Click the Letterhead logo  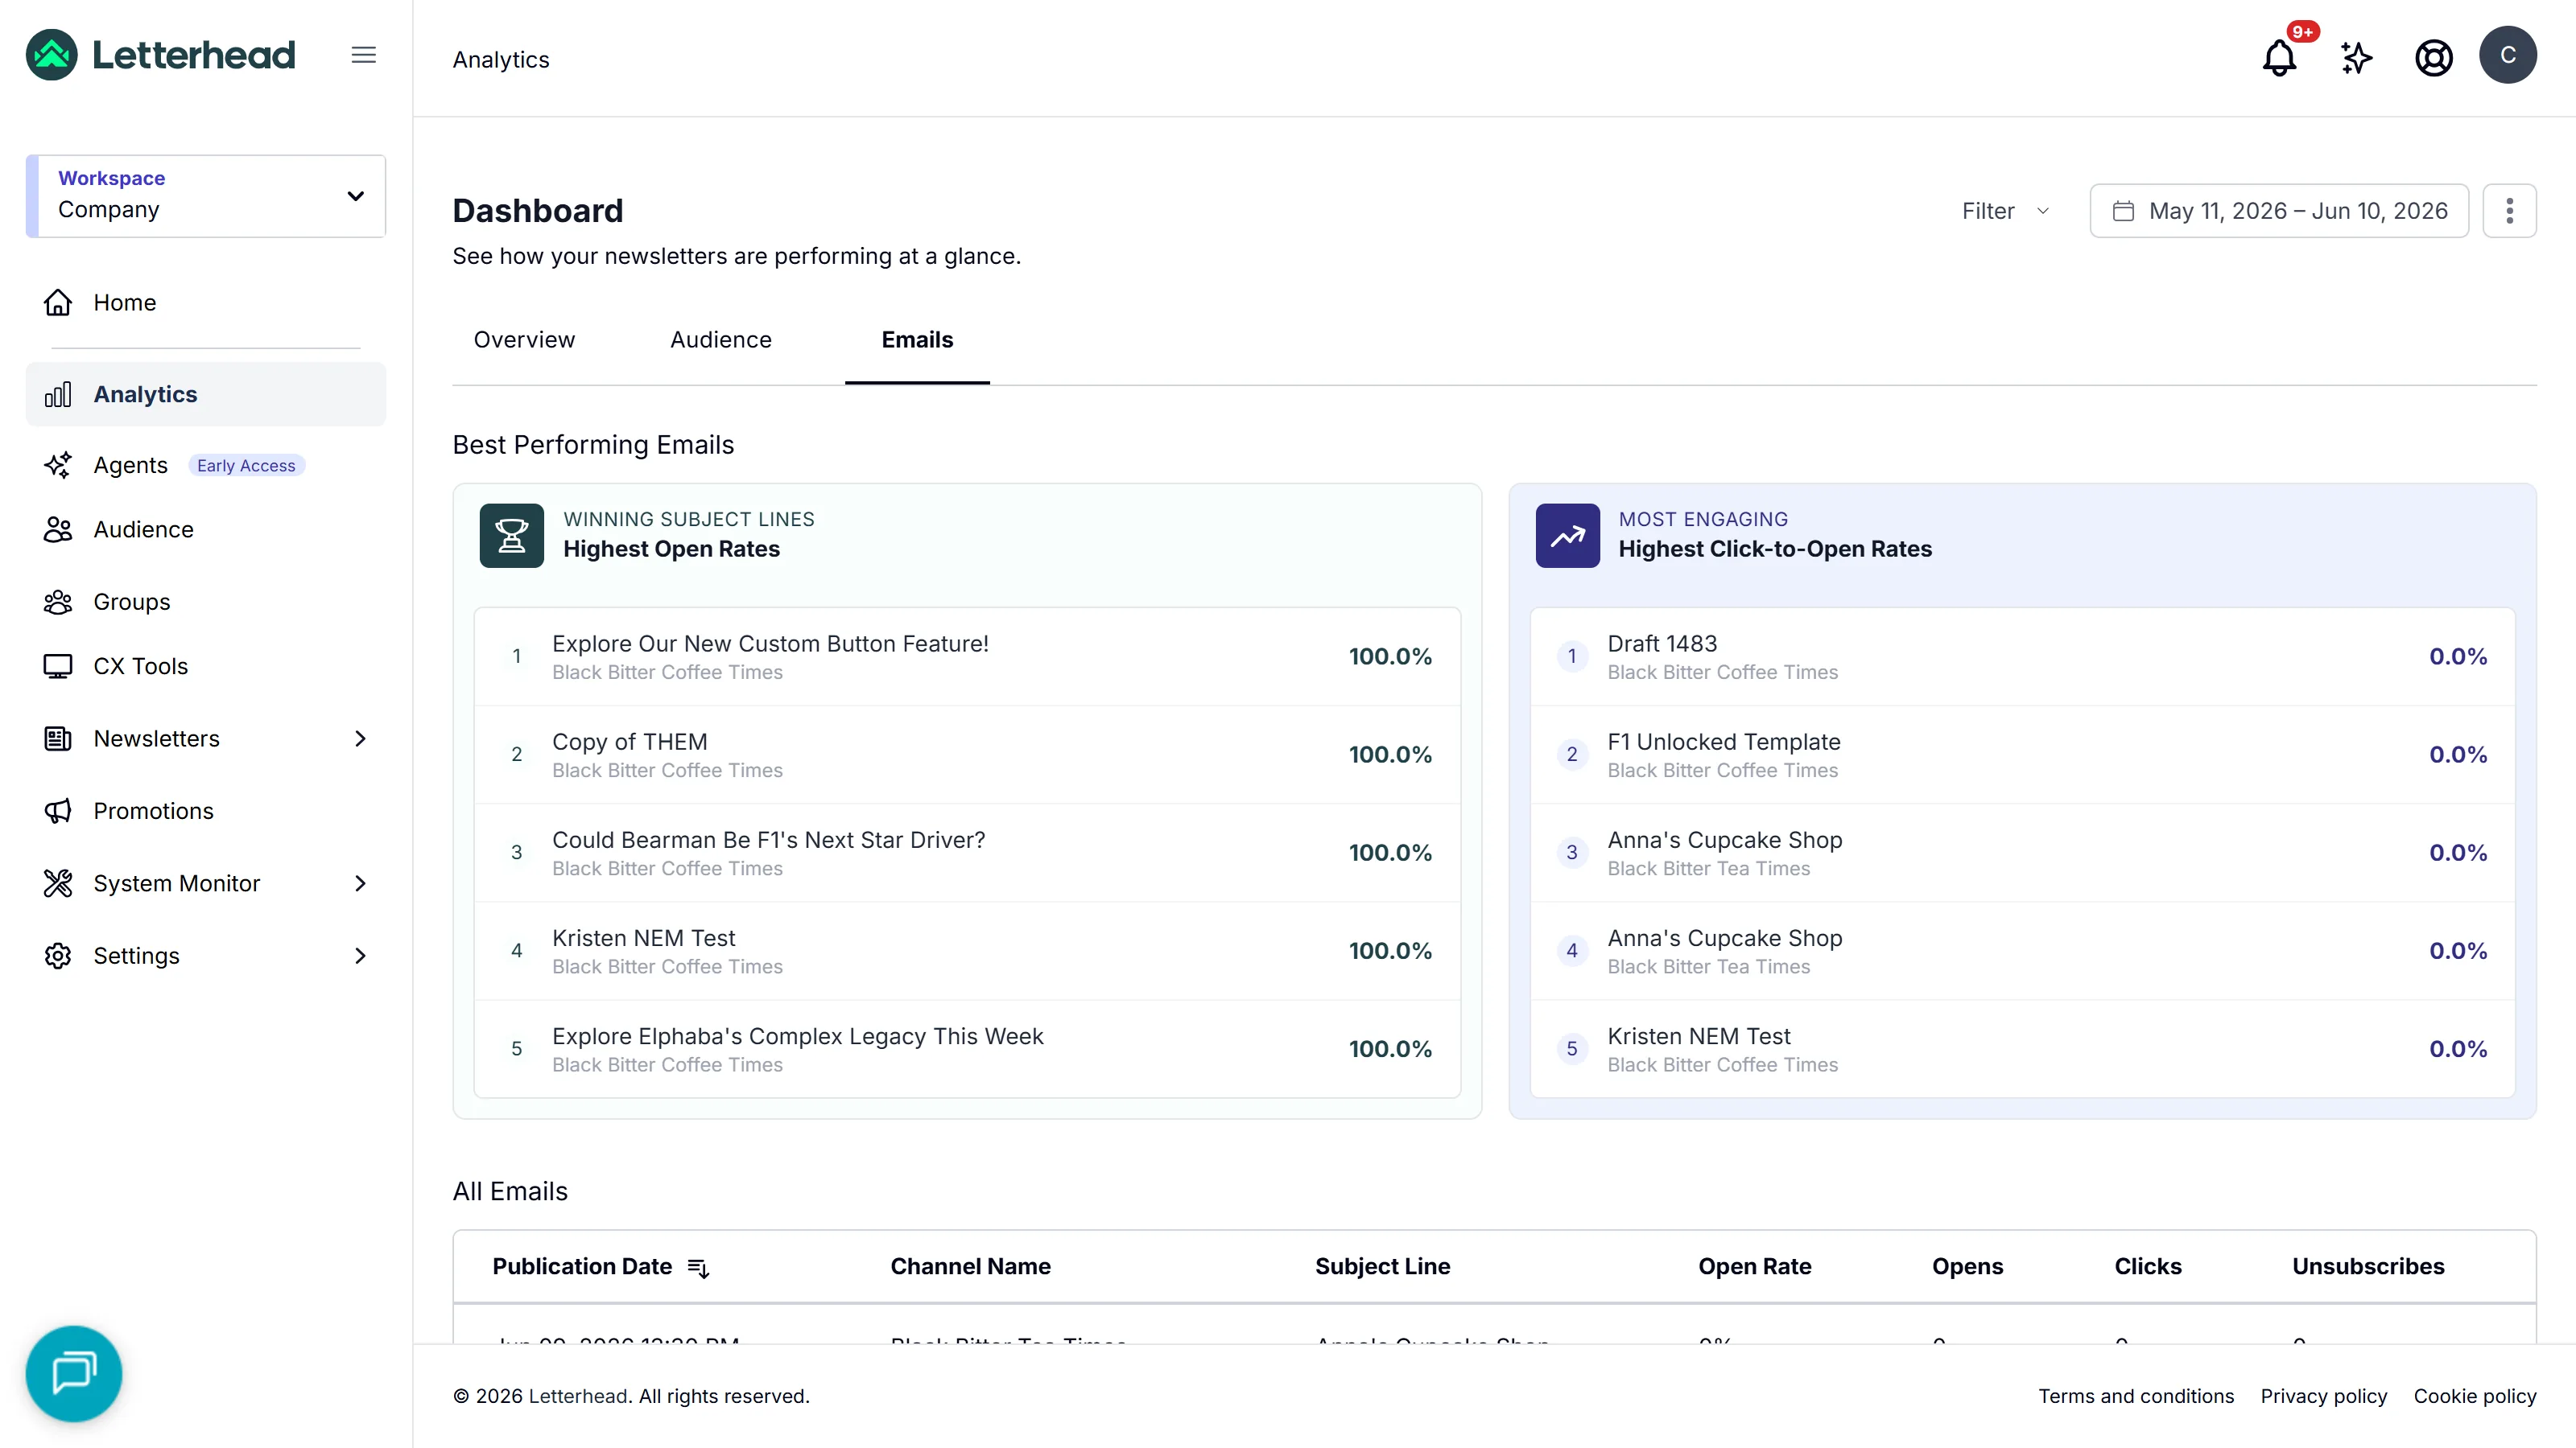[x=161, y=55]
